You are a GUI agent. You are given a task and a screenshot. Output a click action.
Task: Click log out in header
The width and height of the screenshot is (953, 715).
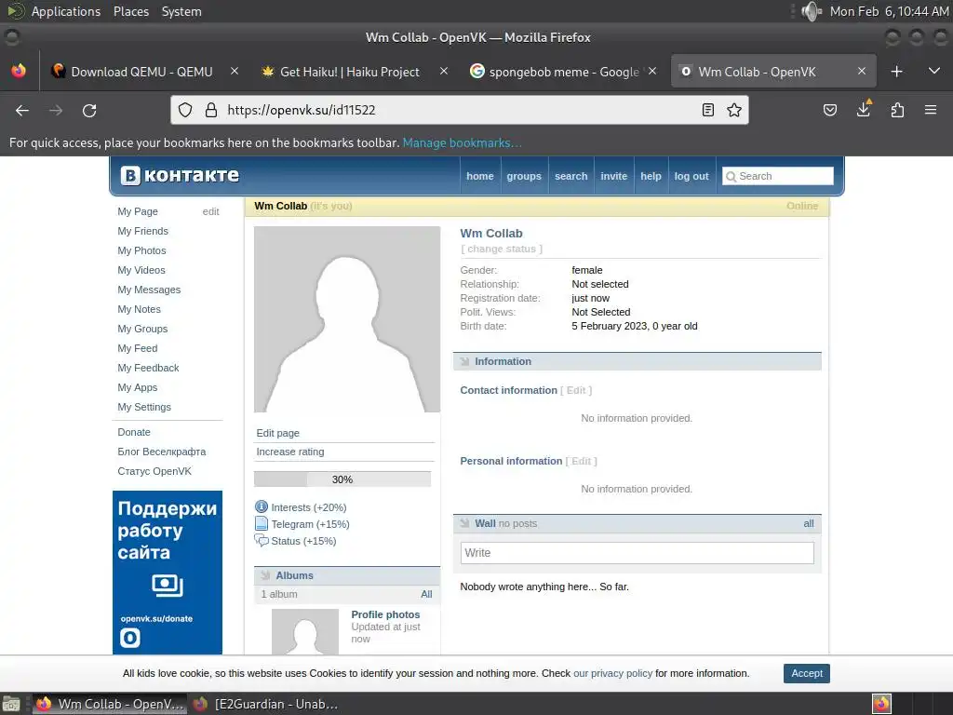(x=691, y=176)
